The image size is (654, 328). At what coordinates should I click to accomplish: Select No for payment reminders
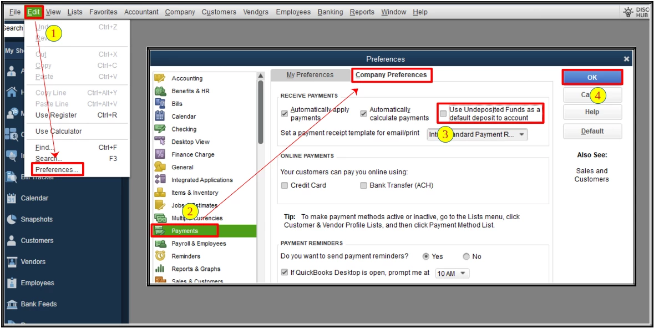467,256
